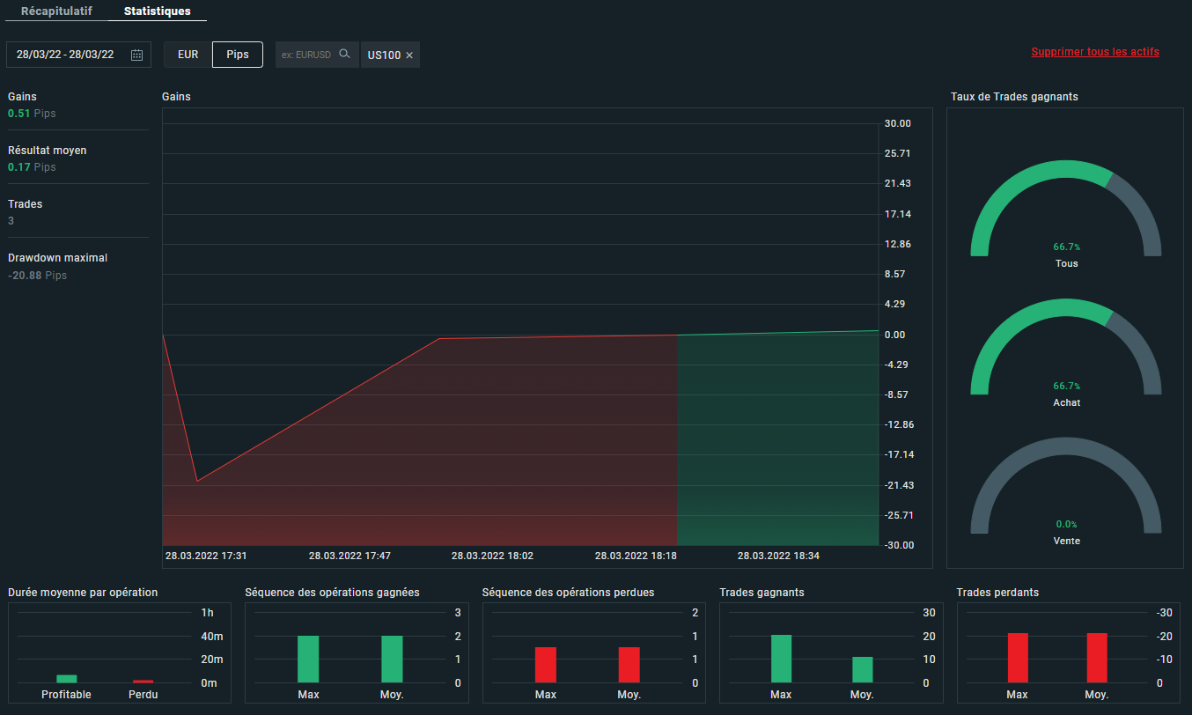1192x715 pixels.
Task: Click the Achat win rate gauge
Action: (1065, 350)
